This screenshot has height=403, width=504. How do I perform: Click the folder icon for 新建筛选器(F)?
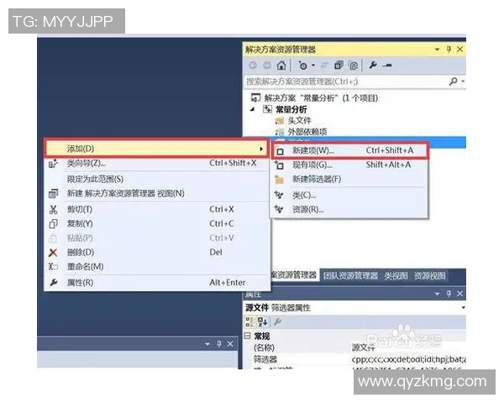279,180
